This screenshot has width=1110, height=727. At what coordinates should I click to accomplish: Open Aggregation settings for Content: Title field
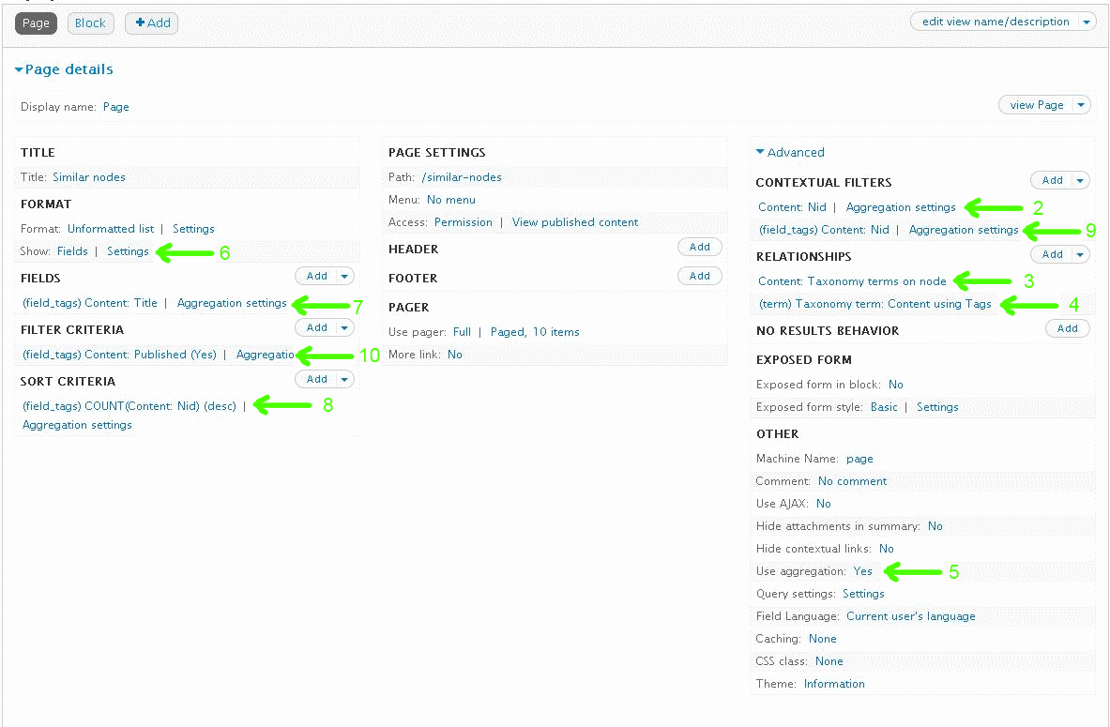tap(232, 303)
